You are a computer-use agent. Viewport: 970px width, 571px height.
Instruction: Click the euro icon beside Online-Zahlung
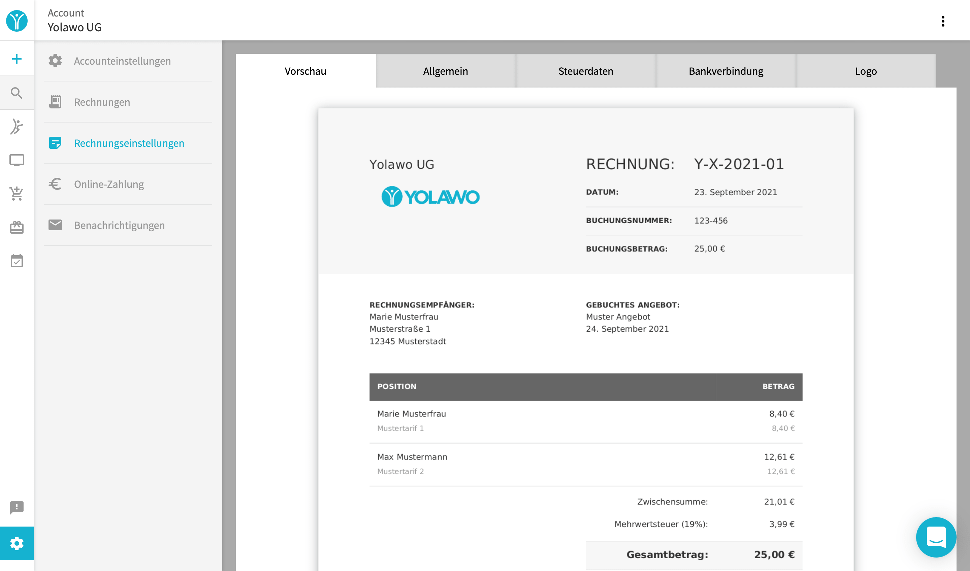point(55,184)
